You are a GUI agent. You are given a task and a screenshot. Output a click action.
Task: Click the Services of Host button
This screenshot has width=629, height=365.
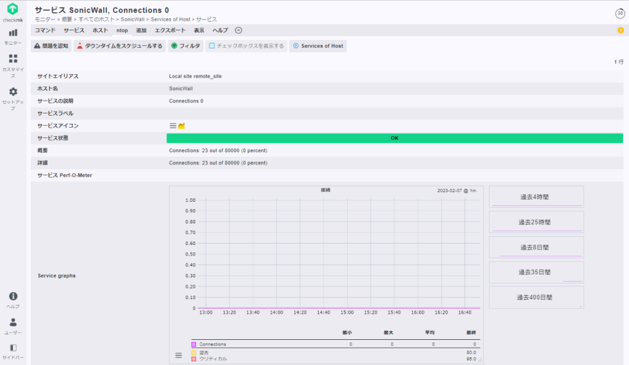[x=318, y=46]
